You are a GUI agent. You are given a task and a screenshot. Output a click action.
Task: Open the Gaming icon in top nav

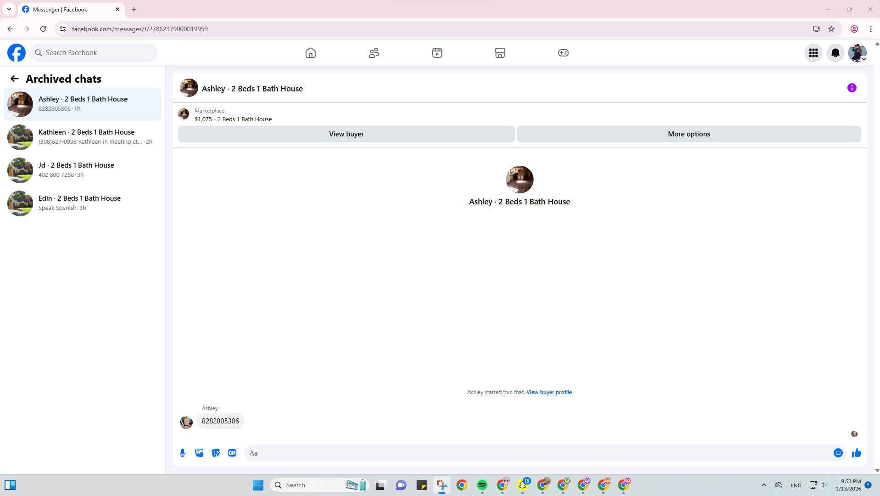(x=563, y=53)
